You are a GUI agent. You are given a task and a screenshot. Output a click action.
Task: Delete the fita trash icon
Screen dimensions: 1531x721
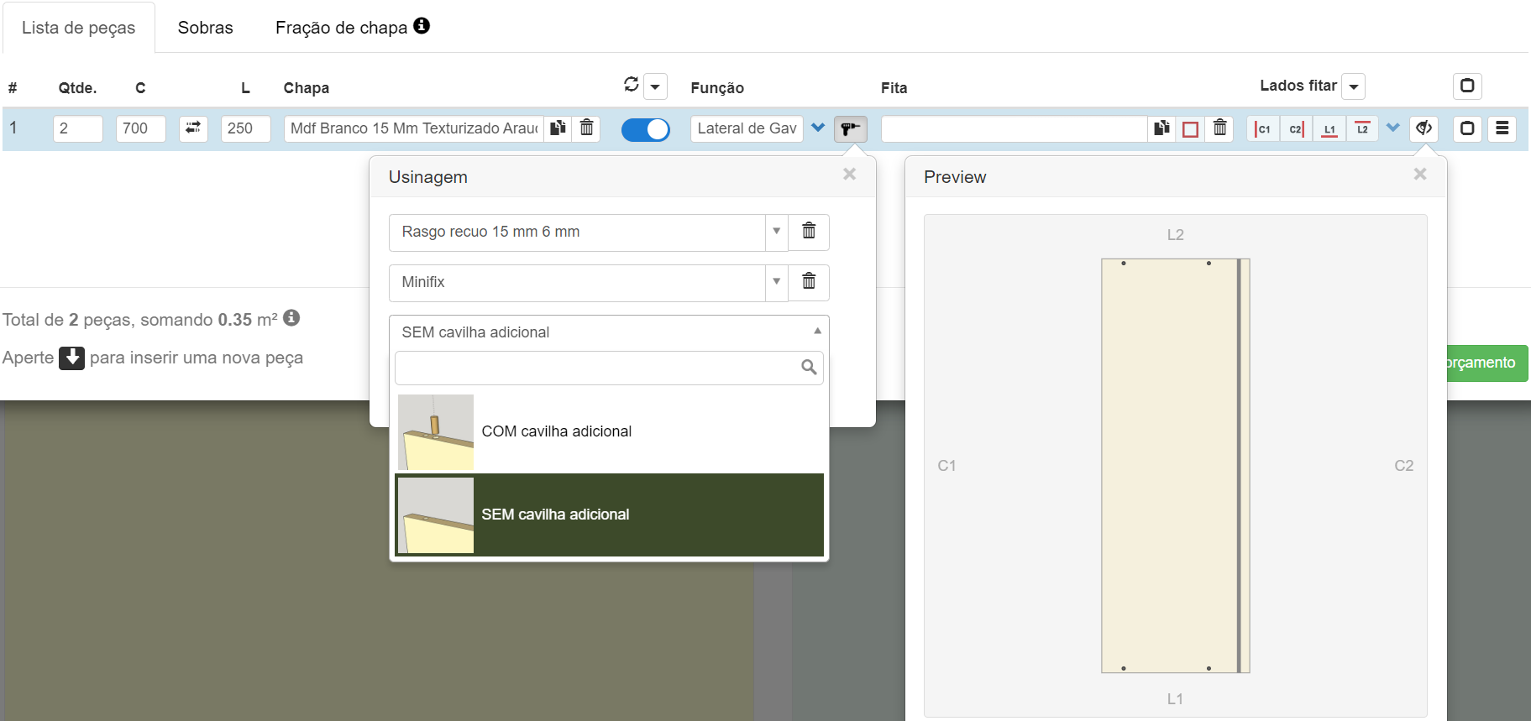coord(1219,128)
